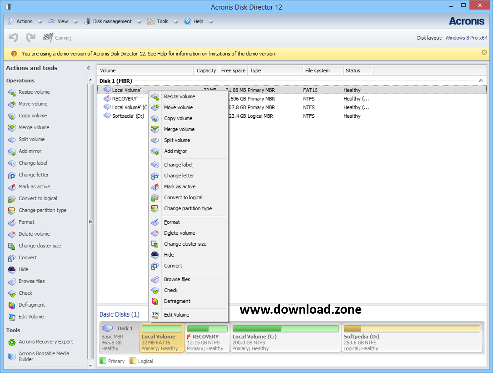493x373 pixels.
Task: Click the Commit checkered flag icon
Action: [x=48, y=37]
